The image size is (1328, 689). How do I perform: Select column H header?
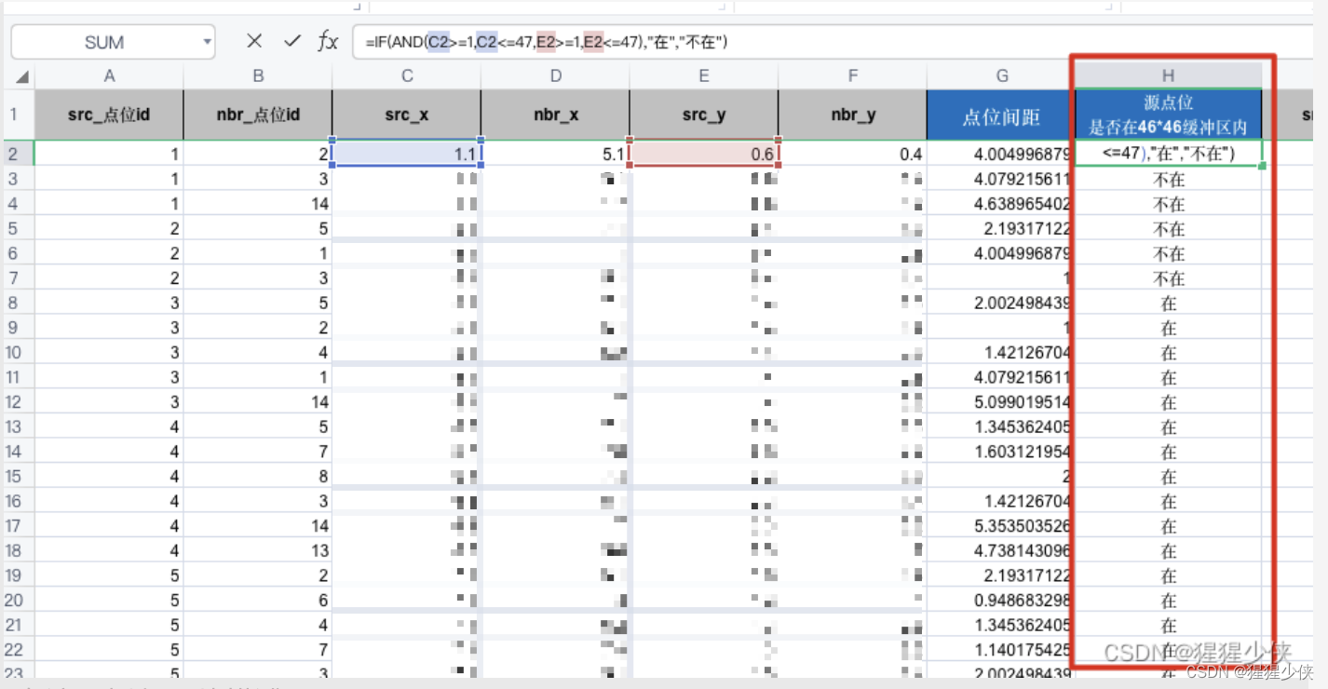point(1169,76)
